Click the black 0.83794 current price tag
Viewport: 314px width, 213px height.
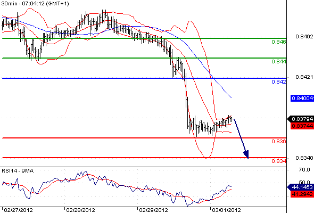click(x=301, y=119)
